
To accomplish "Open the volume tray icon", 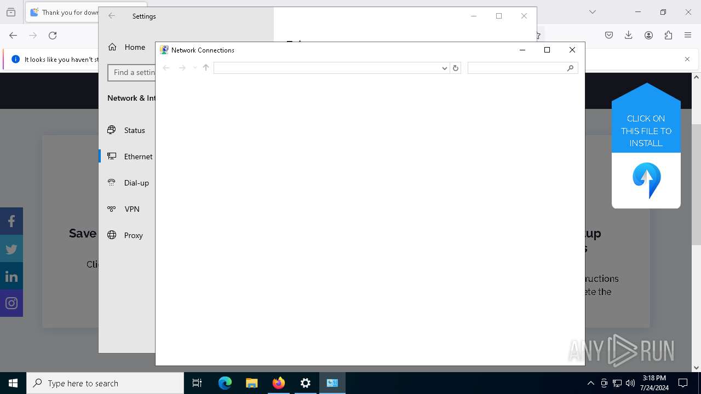I will pos(630,383).
